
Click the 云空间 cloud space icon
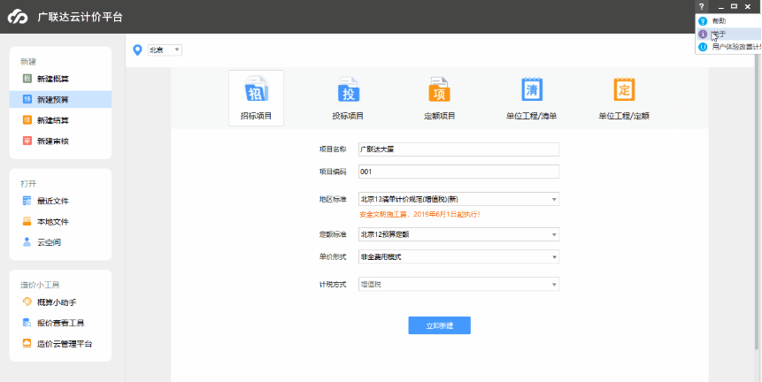click(27, 241)
